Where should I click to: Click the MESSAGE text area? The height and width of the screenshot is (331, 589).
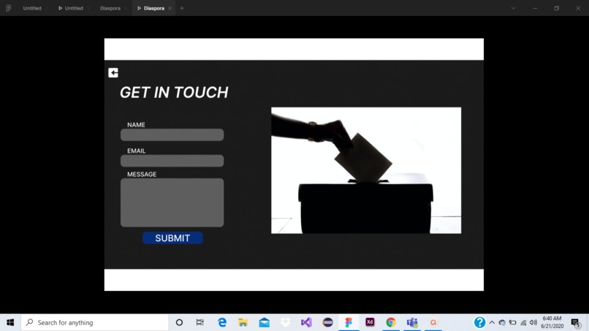click(172, 202)
